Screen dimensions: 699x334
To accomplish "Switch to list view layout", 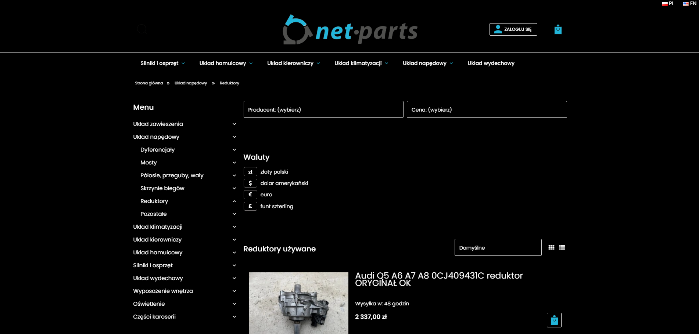I will coord(562,247).
